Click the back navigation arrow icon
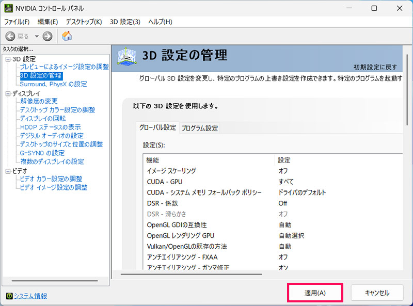The width and height of the screenshot is (413, 306). (x=10, y=36)
